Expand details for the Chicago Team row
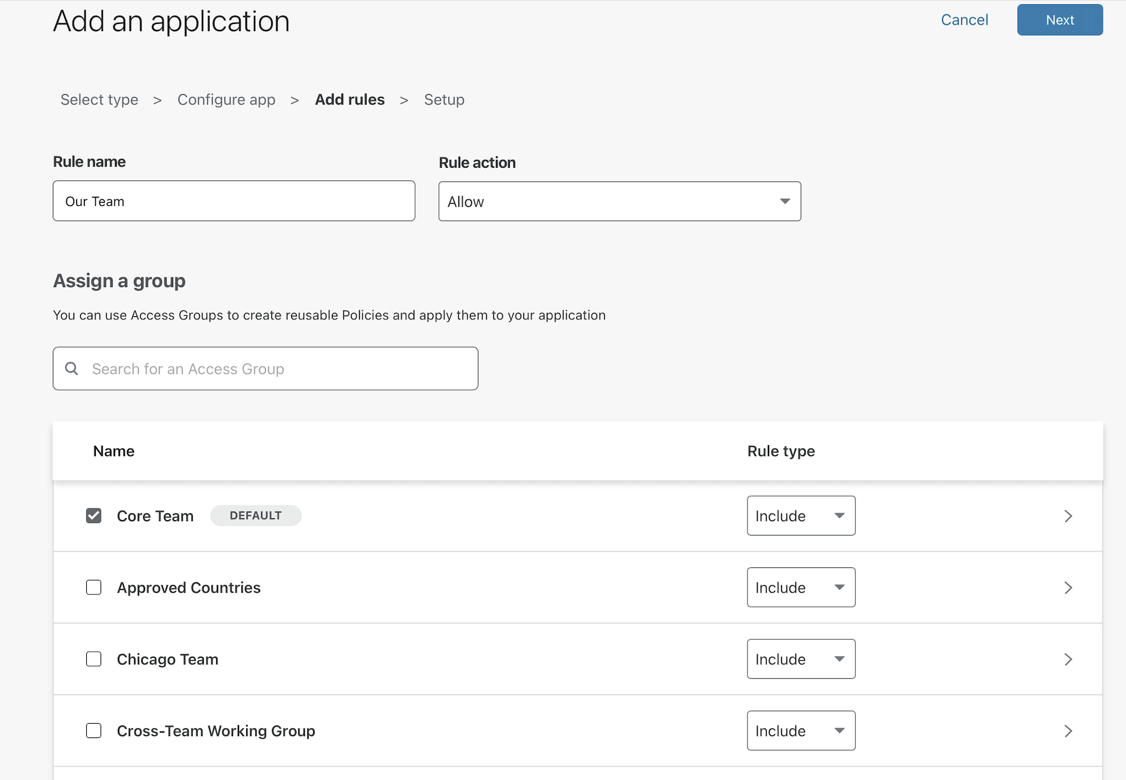Viewport: 1126px width, 780px height. (x=1068, y=659)
